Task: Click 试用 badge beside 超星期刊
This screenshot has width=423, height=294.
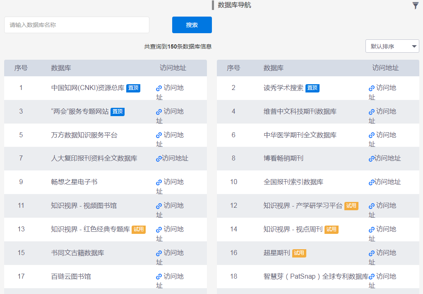Action: point(299,253)
